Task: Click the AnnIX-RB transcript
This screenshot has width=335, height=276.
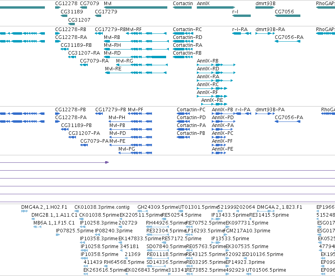Action: point(216,65)
